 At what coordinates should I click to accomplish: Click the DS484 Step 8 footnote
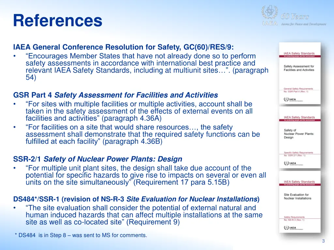tap(81, 235)
